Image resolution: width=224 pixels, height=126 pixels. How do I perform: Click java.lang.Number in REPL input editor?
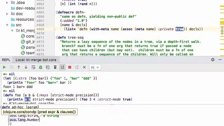tap(23, 120)
